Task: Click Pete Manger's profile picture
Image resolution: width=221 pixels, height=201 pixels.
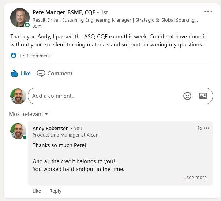Action: tap(20, 18)
